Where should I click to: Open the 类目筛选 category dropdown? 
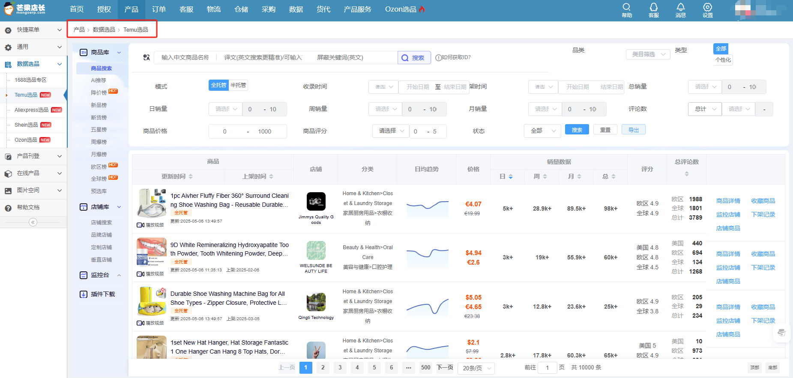(648, 54)
